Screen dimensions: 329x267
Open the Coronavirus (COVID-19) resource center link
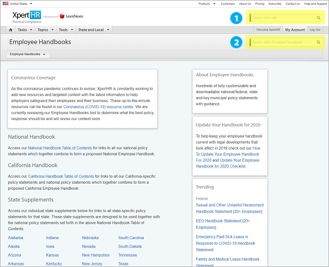pyautogui.click(x=98, y=107)
